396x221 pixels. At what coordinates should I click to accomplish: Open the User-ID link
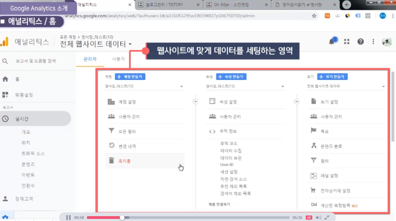pyautogui.click(x=227, y=164)
